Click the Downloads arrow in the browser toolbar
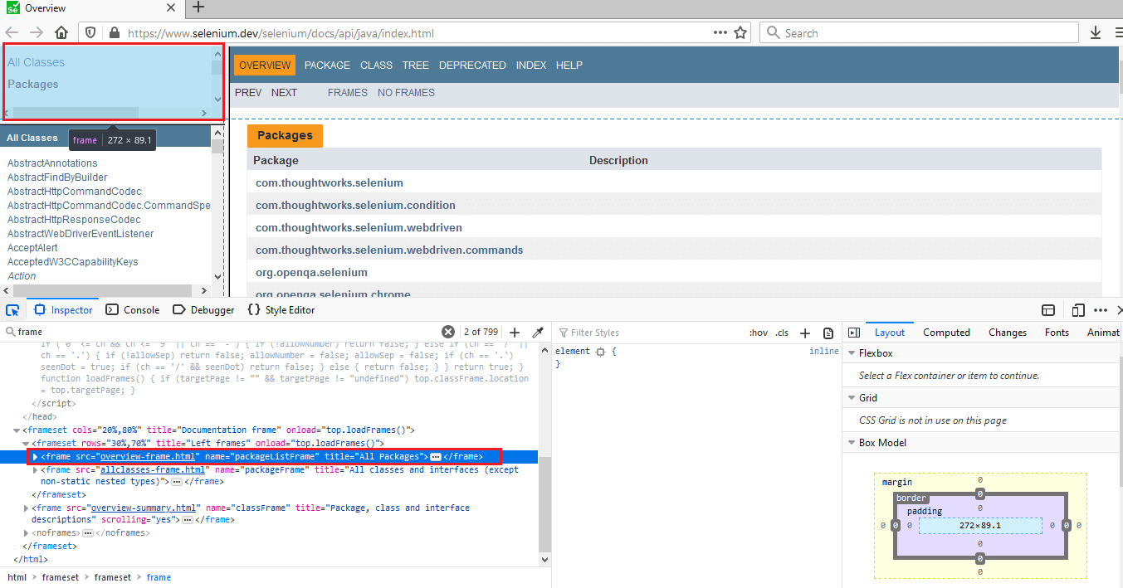This screenshot has height=588, width=1123. point(1094,32)
